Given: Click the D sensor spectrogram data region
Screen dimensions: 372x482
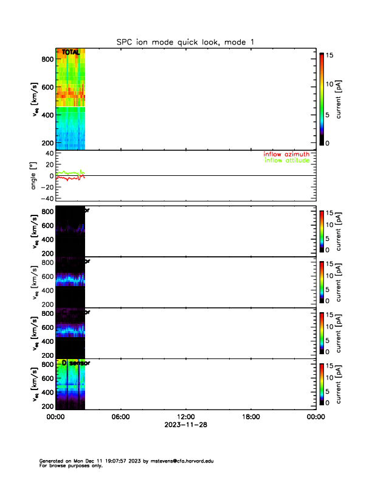Looking at the screenshot, I should 70,389.
